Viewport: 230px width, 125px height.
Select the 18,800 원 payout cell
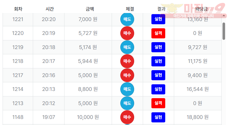pos(197,117)
